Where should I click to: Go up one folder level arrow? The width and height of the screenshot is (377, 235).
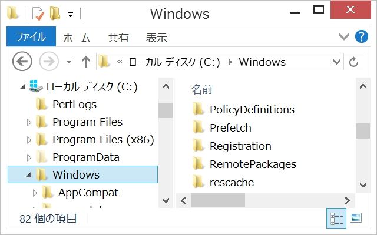[86, 62]
